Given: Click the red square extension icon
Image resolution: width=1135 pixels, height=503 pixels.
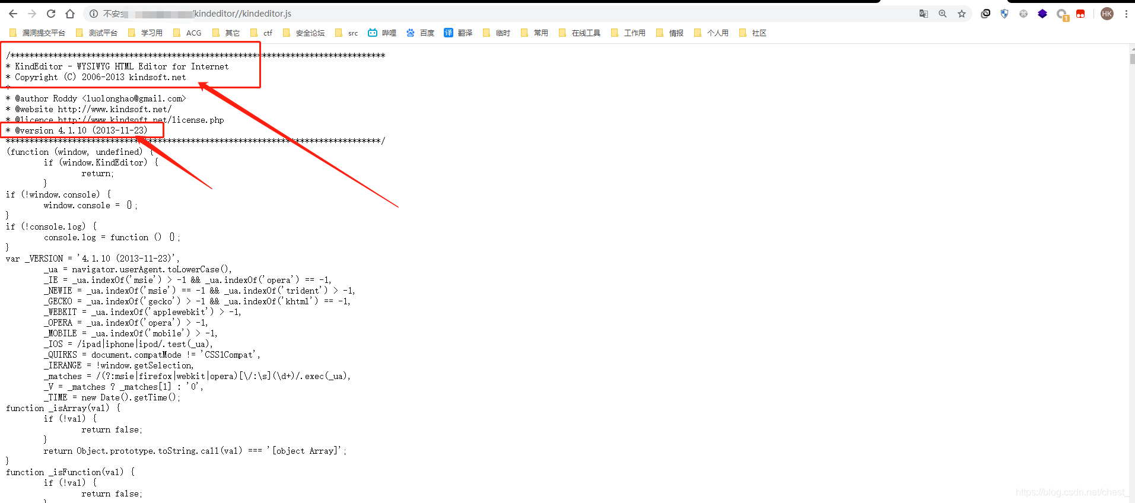Looking at the screenshot, I should [x=1080, y=14].
